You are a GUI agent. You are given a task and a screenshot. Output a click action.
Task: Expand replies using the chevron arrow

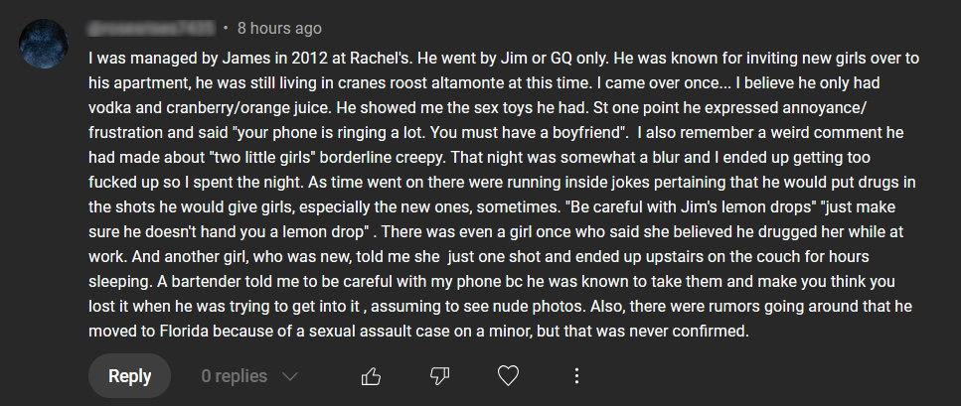[290, 377]
